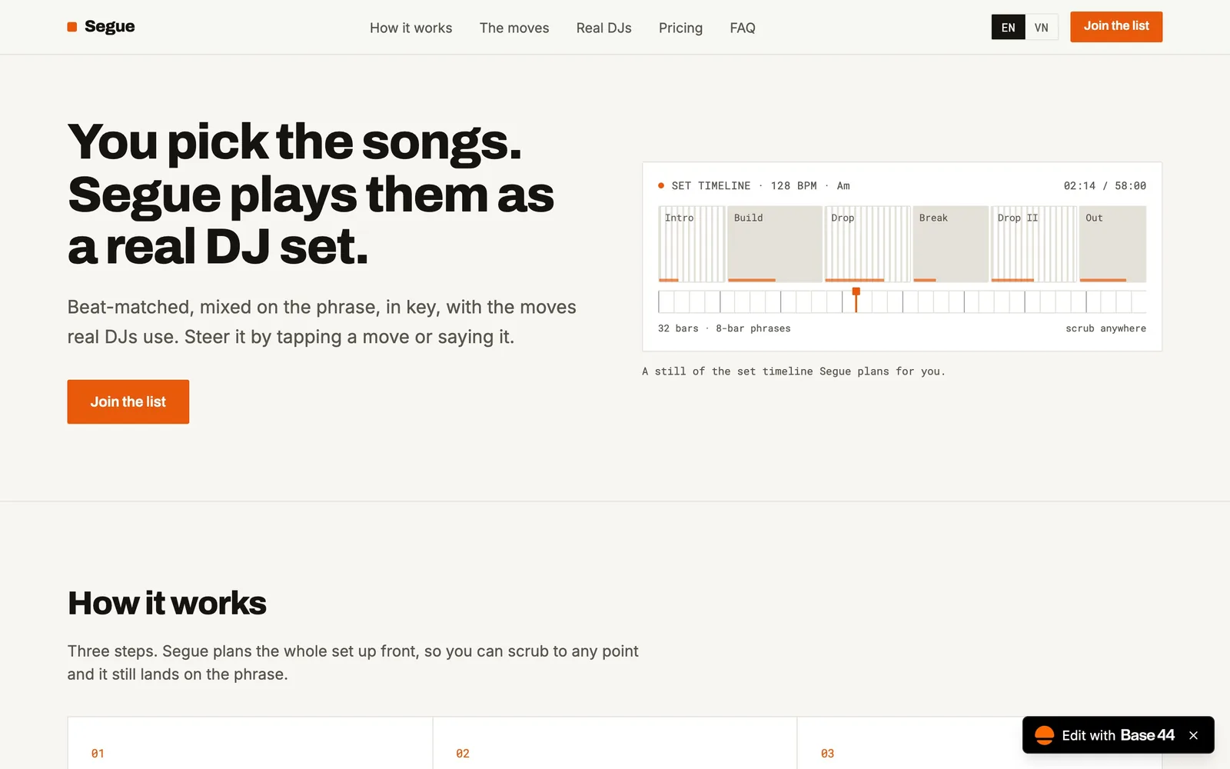Click the bar ruler scrub track
Screen dimensions: 1230x769
click(x=902, y=301)
